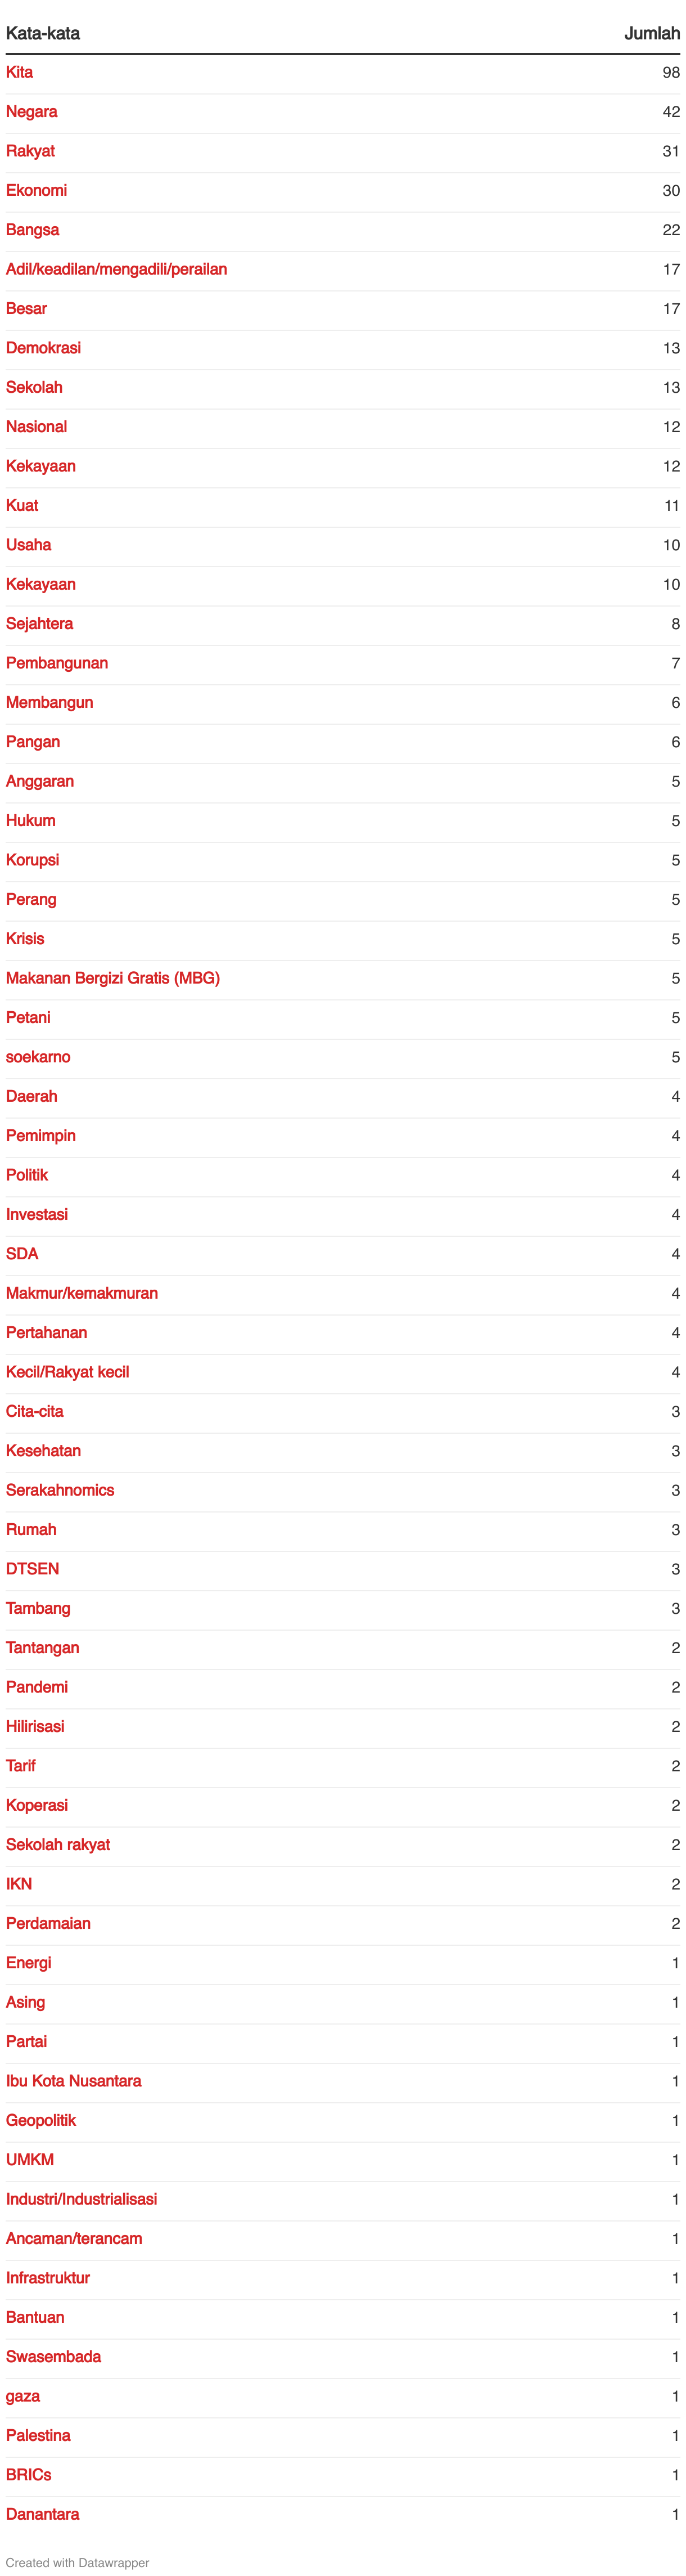Click the Serakahnomics word entry
The height and width of the screenshot is (2576, 686).
pos(60,1490)
